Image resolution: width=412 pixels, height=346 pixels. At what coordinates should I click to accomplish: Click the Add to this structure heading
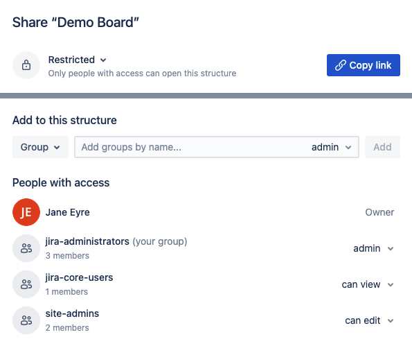pos(64,120)
